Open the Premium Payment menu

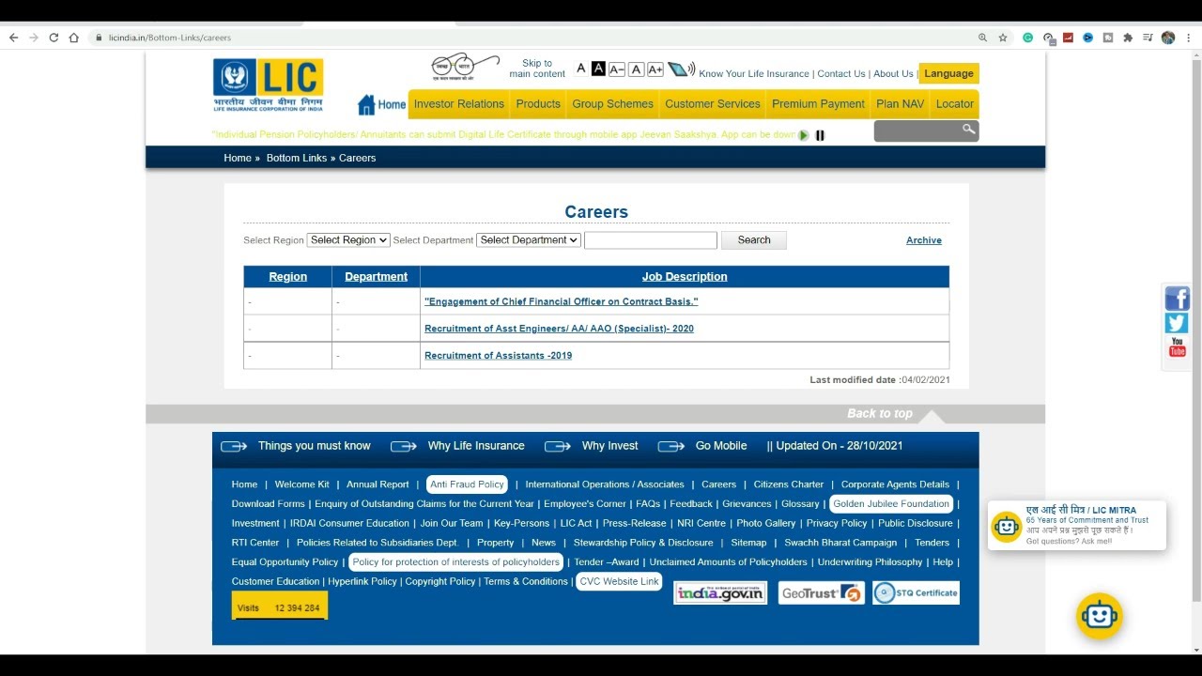pyautogui.click(x=818, y=104)
